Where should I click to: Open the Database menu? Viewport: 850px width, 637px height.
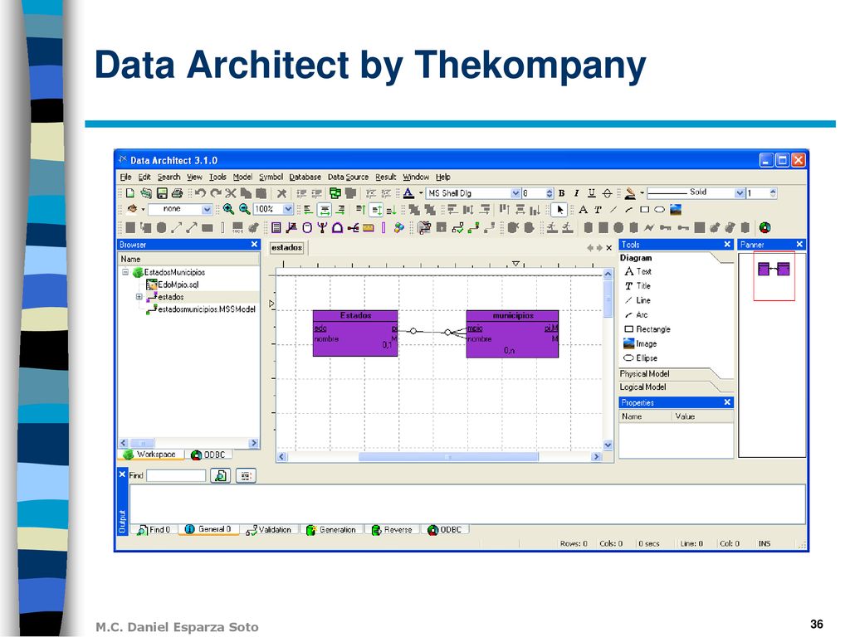[x=305, y=177]
